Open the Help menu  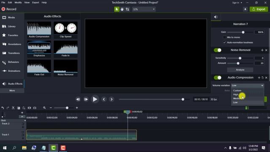[44, 3]
